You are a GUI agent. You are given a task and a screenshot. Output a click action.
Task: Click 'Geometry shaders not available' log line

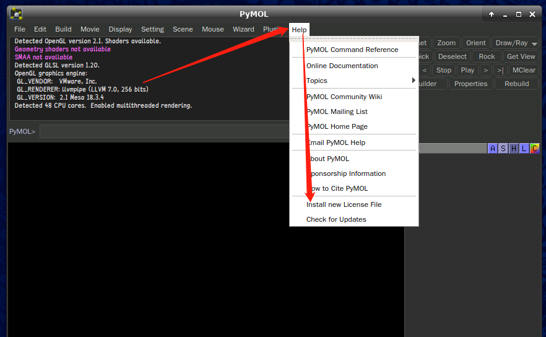coord(63,49)
